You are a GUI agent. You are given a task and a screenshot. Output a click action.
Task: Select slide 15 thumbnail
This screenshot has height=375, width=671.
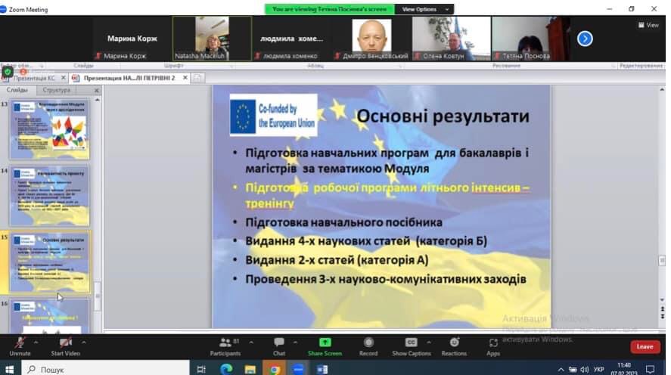click(x=50, y=262)
